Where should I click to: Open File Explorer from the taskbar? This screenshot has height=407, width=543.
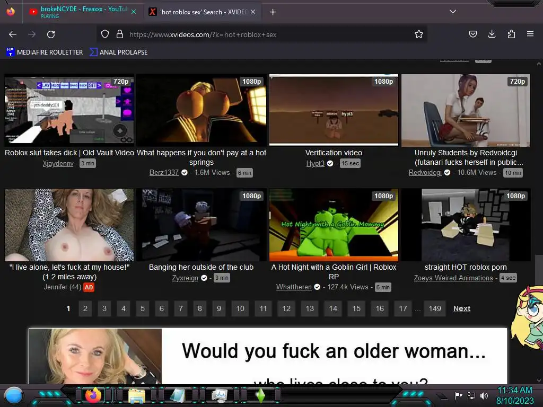click(x=137, y=395)
